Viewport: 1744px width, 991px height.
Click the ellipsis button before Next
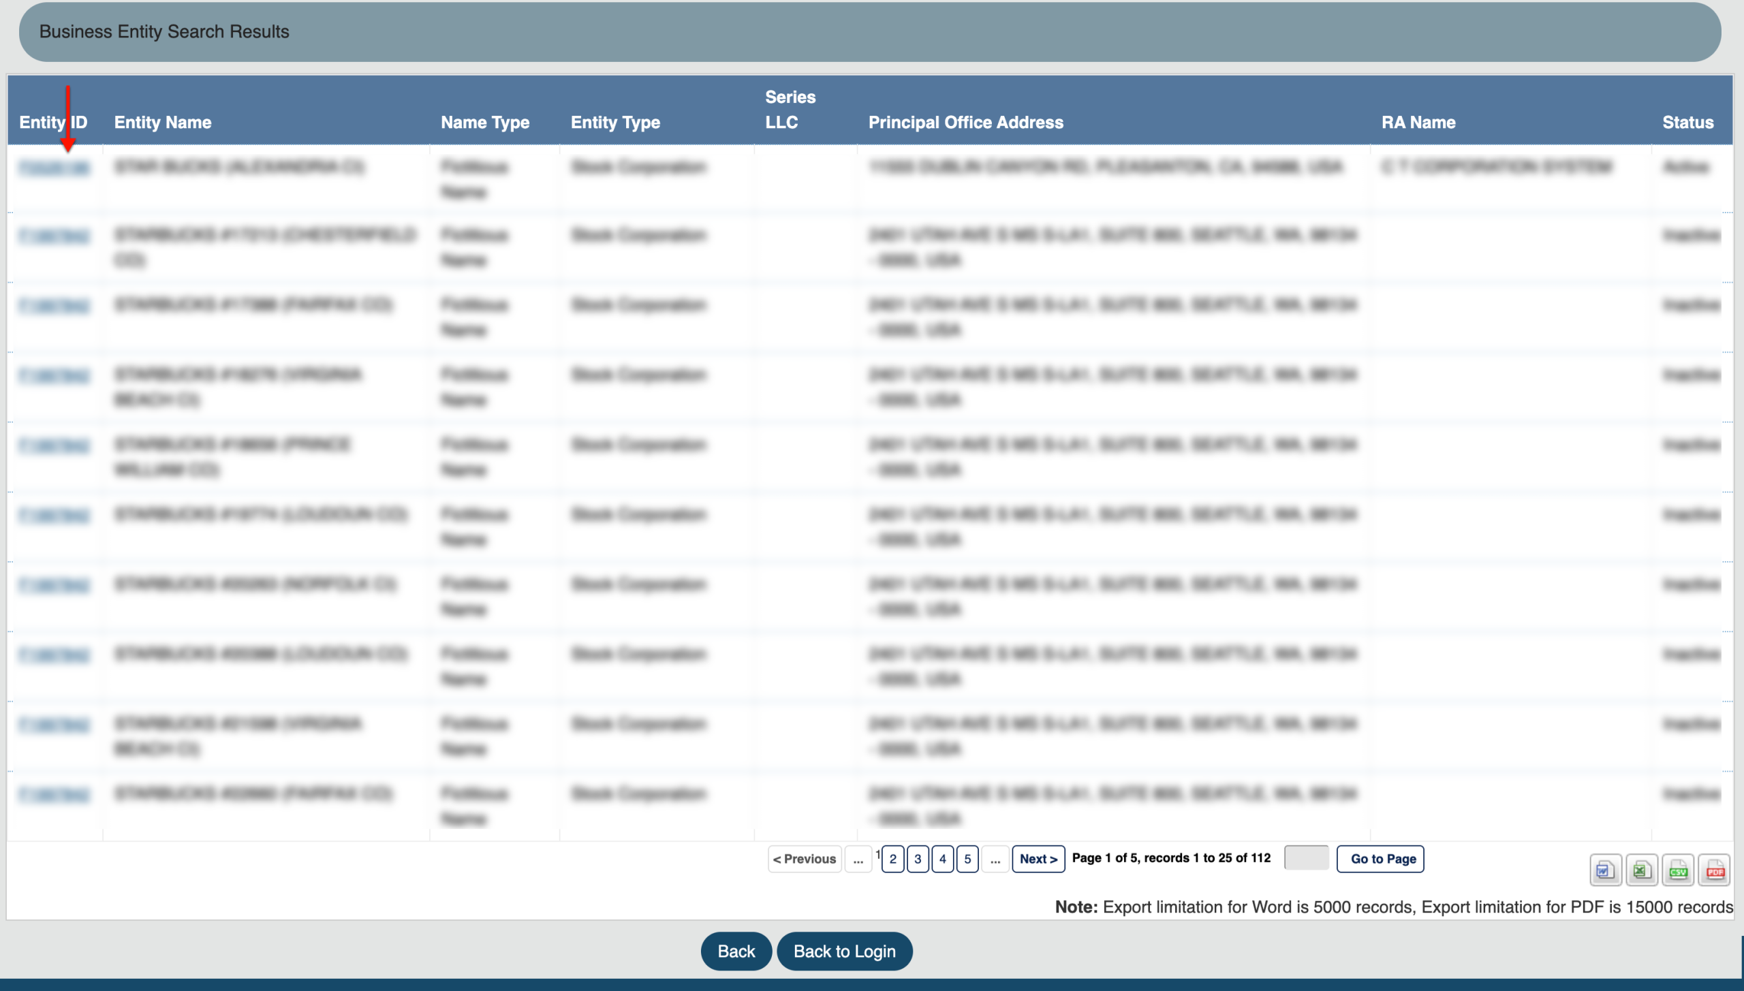[995, 859]
